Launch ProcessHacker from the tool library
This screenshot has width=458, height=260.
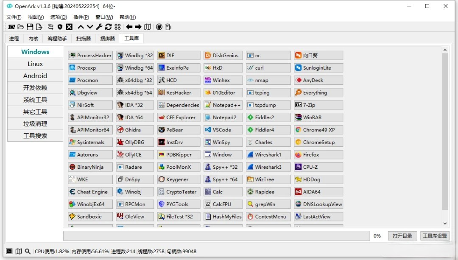(90, 55)
